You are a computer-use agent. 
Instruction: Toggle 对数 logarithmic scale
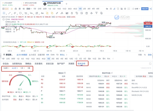[140, 55]
